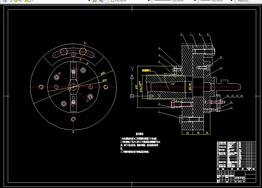Image resolution: width=262 pixels, height=188 pixels.
Task: Click Make Object's Layer Current icon
Action: pyautogui.click(x=95, y=1)
